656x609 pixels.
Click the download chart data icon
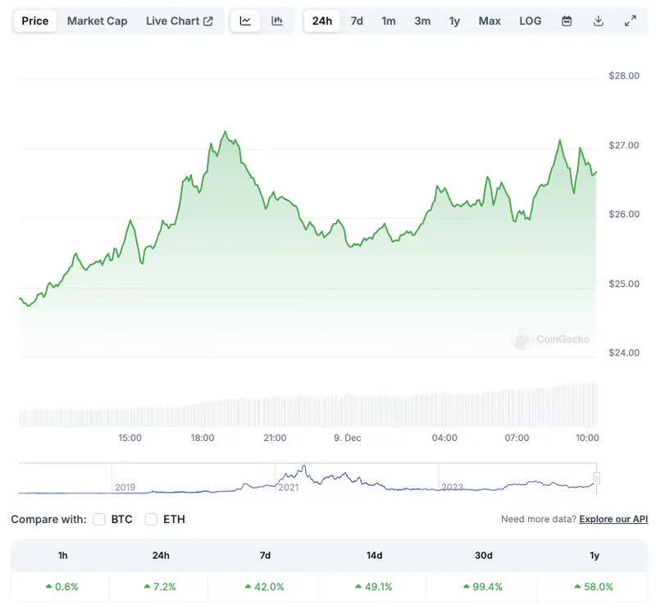point(599,21)
